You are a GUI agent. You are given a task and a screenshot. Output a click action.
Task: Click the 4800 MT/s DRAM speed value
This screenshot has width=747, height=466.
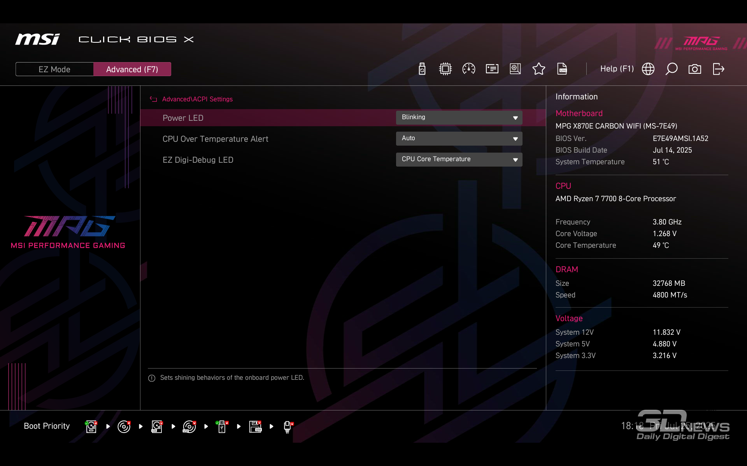(x=670, y=295)
